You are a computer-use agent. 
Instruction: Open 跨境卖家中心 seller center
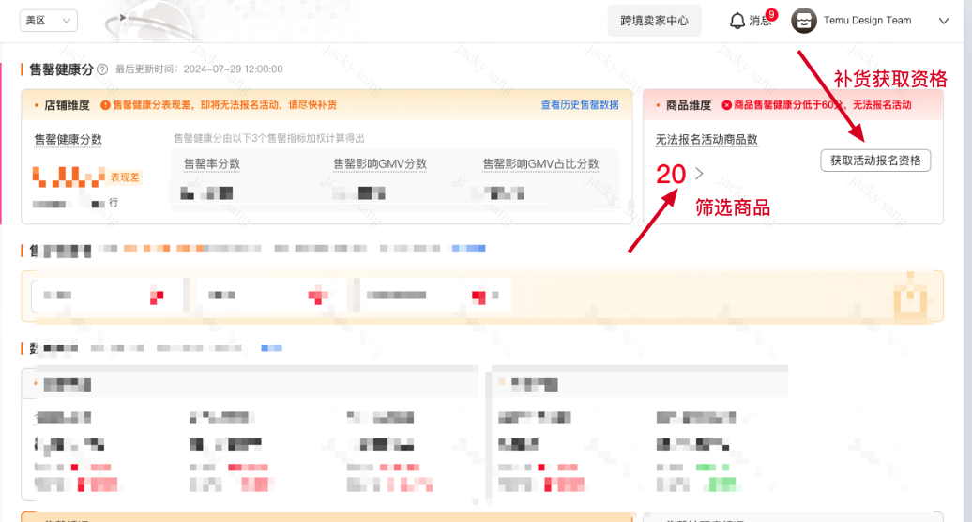[x=654, y=21]
